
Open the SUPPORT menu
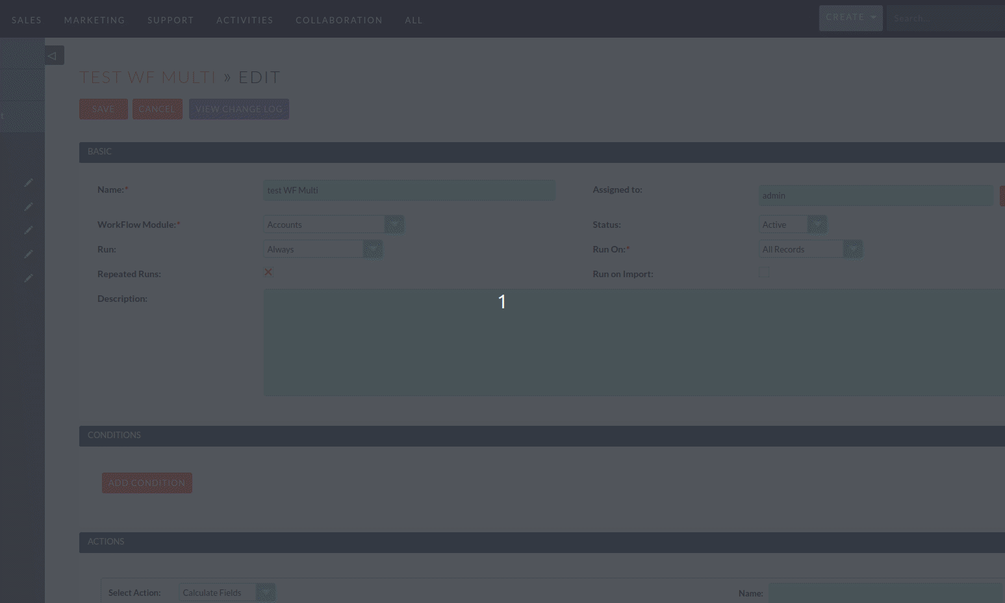171,20
